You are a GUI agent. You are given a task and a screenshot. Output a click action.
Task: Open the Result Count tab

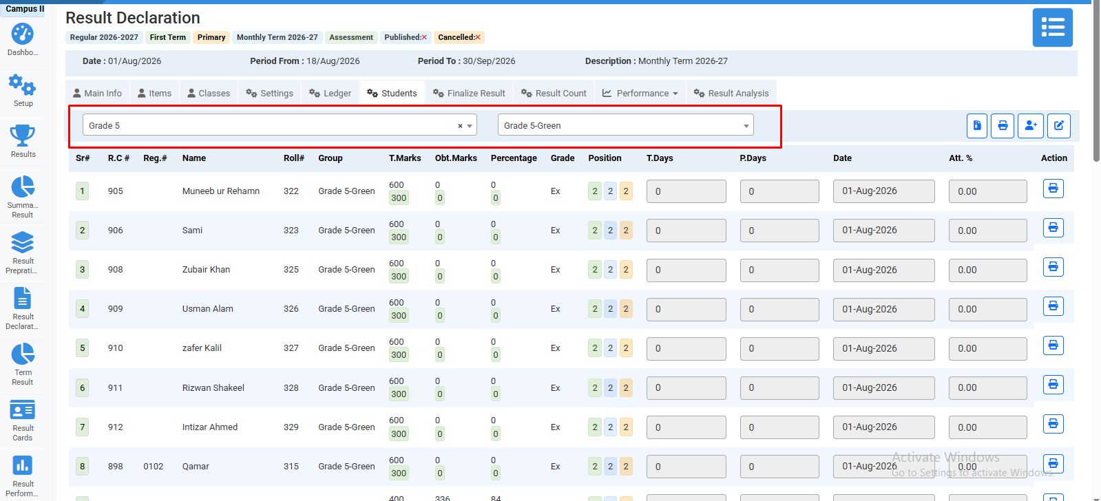[x=554, y=93]
